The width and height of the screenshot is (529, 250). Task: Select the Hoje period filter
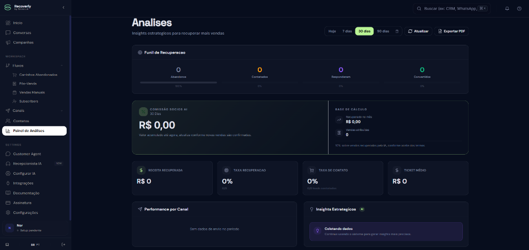pyautogui.click(x=332, y=31)
